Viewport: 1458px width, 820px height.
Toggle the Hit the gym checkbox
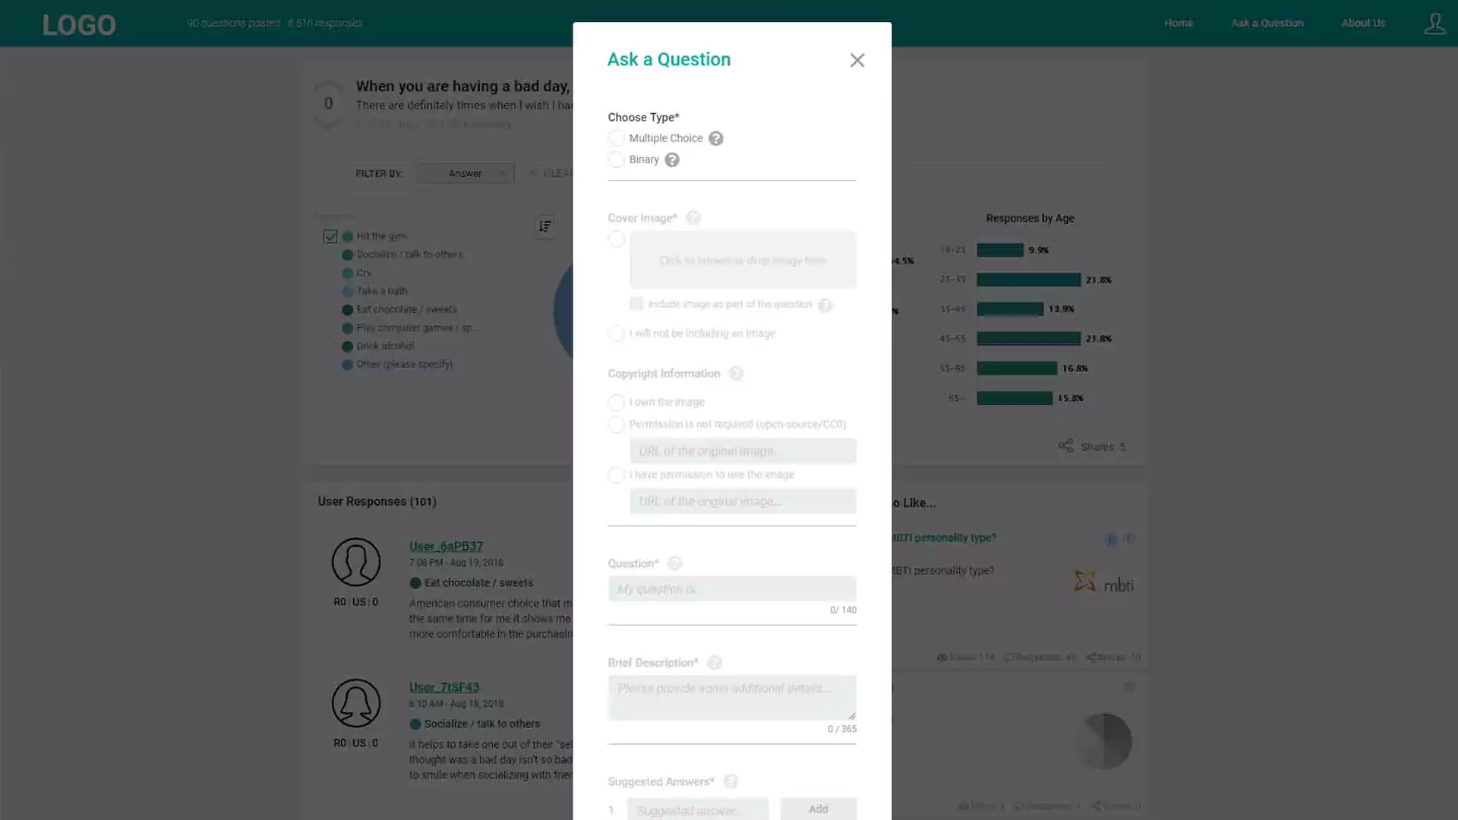click(330, 236)
